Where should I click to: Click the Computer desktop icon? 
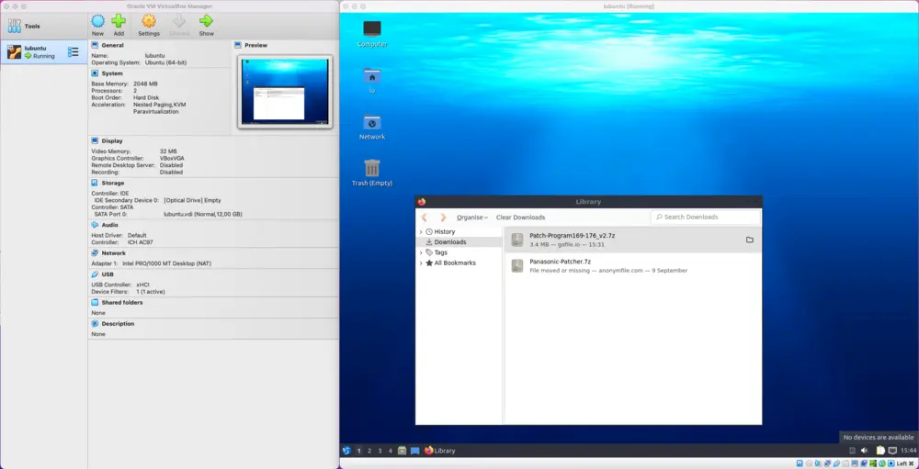pyautogui.click(x=372, y=33)
